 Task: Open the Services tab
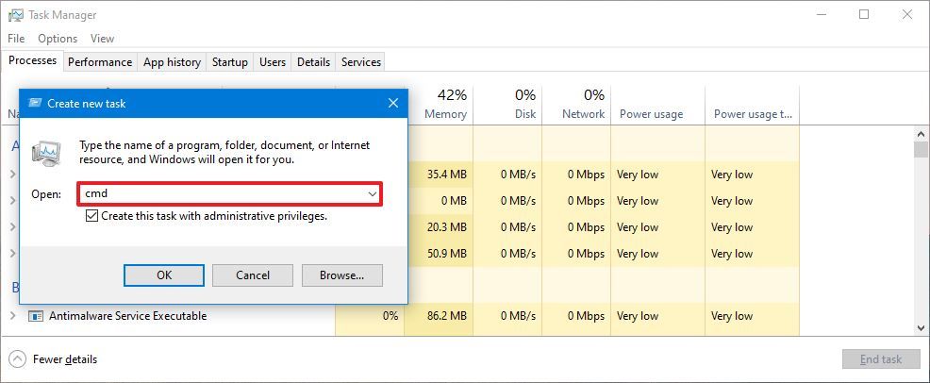(360, 62)
